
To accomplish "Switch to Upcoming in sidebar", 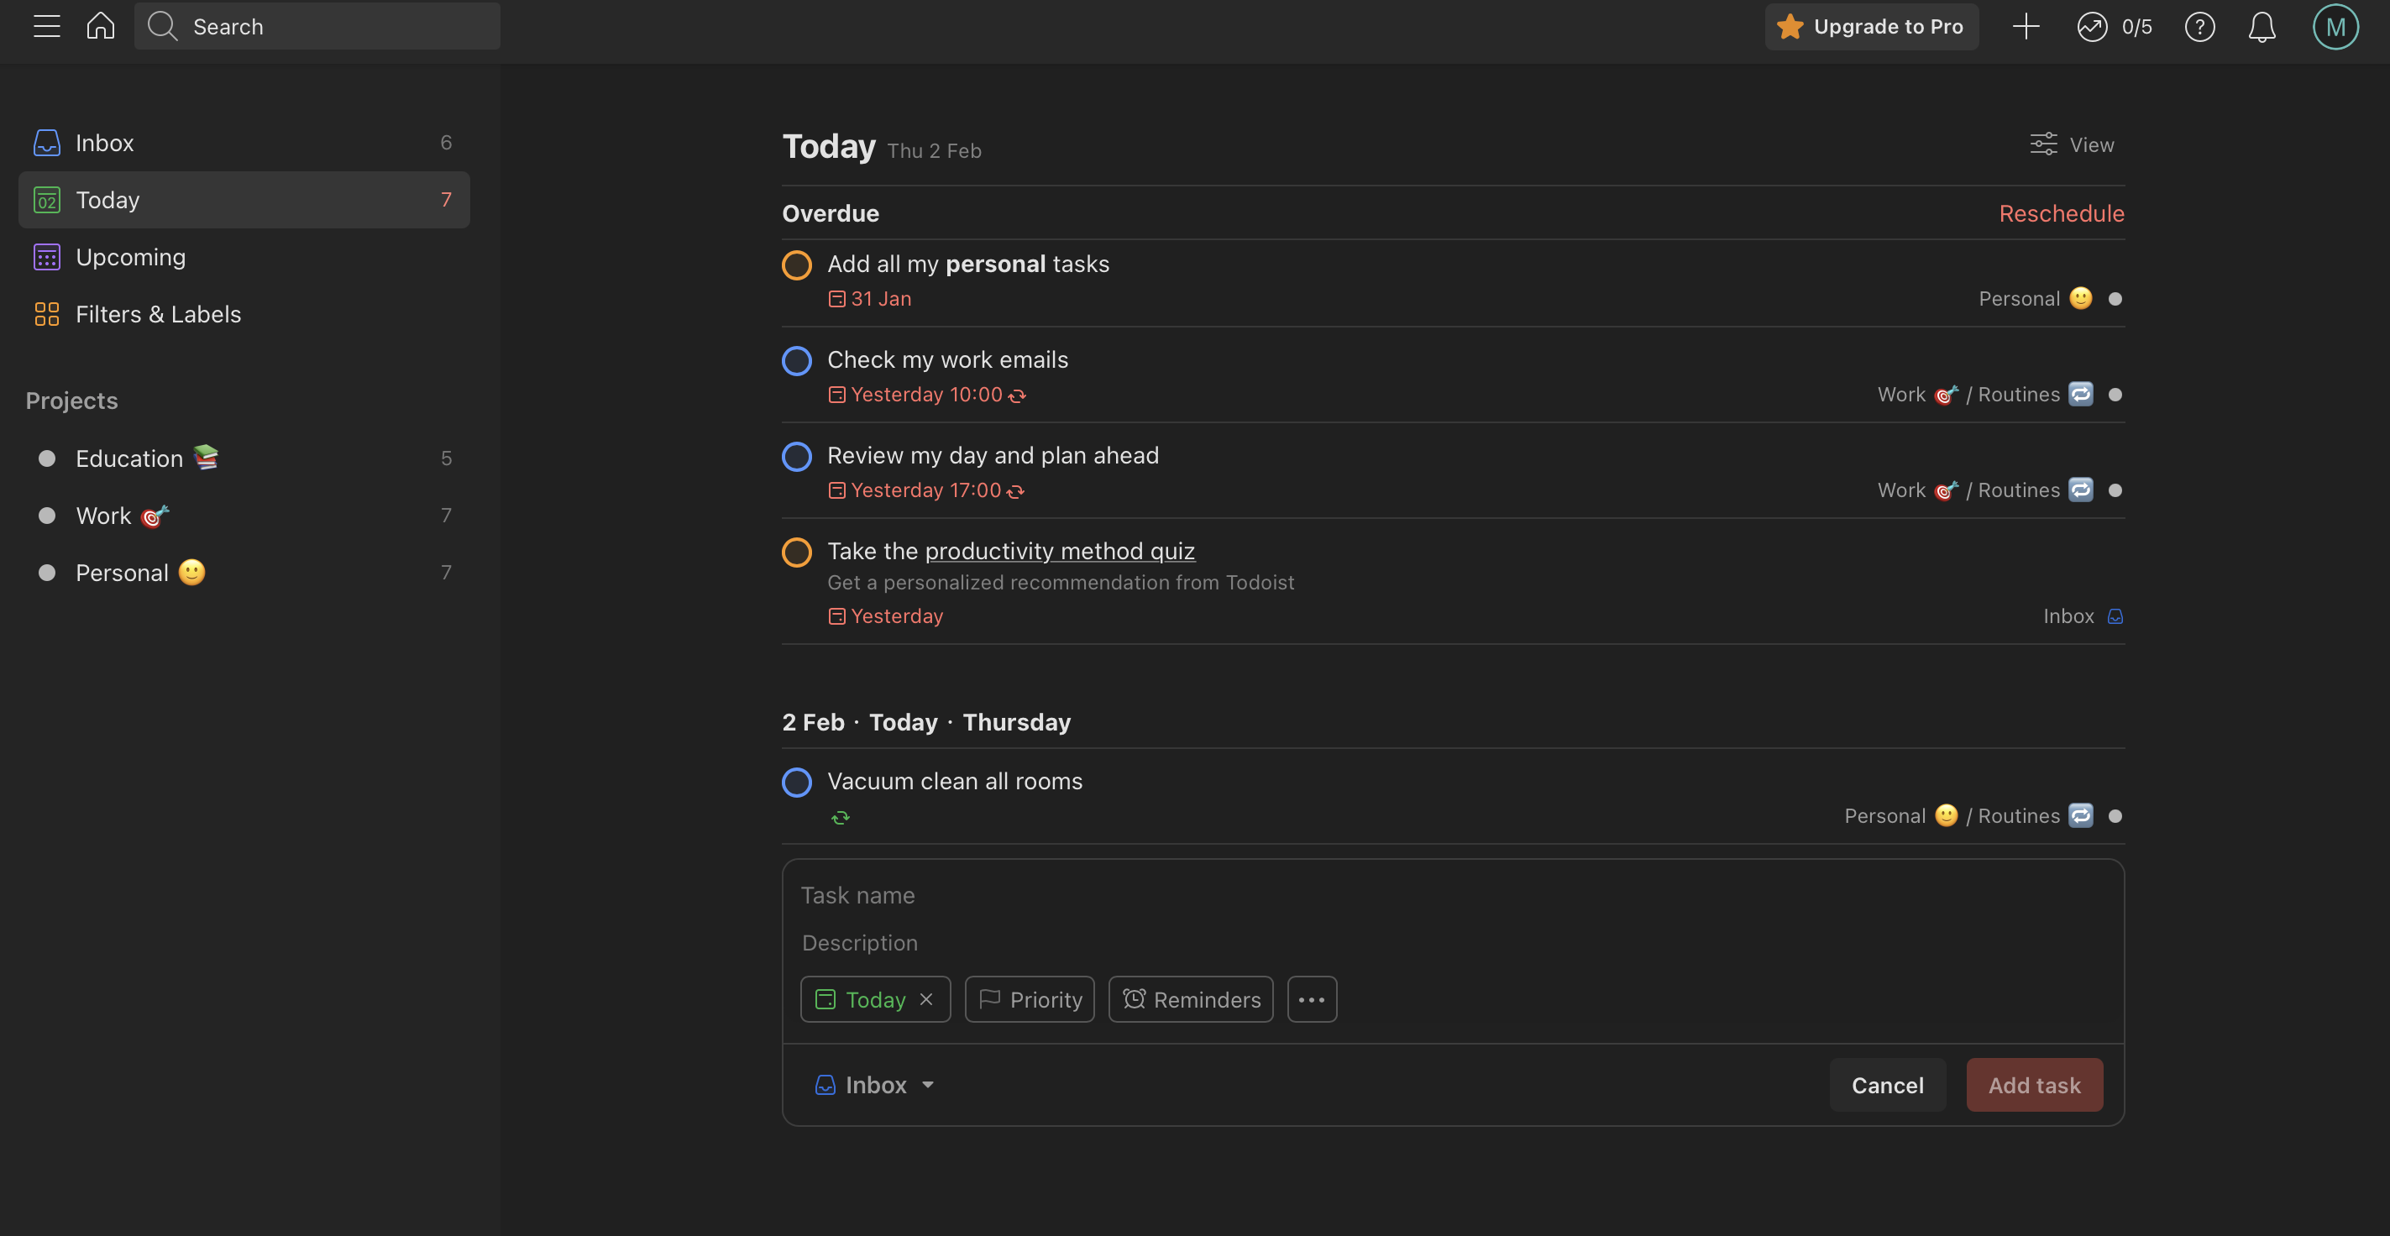I will 130,257.
